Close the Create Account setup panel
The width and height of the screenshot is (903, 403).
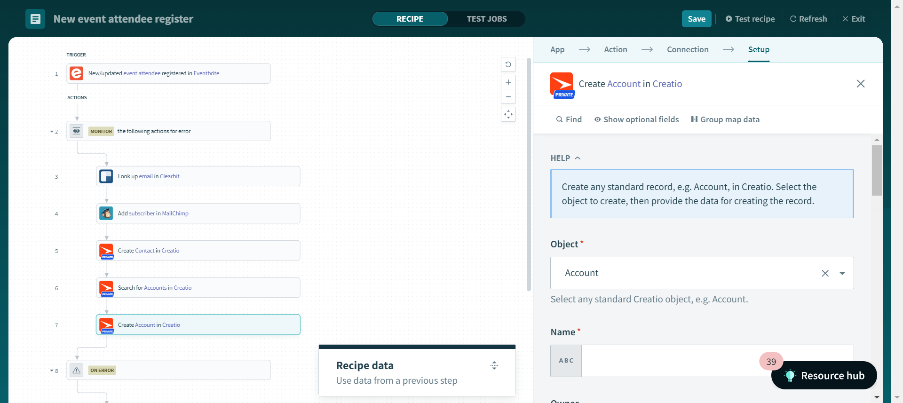(861, 84)
